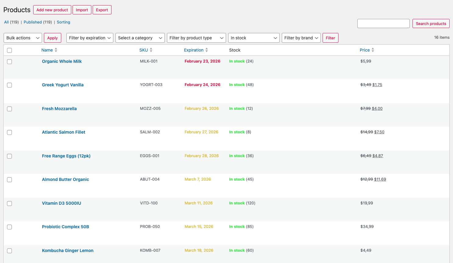Change the In stock filter dropdown
Viewport: 453px width, 263px height.
point(254,38)
